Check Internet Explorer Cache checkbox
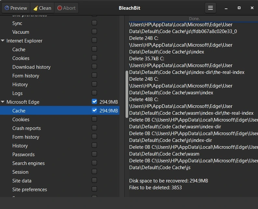 click(94, 49)
